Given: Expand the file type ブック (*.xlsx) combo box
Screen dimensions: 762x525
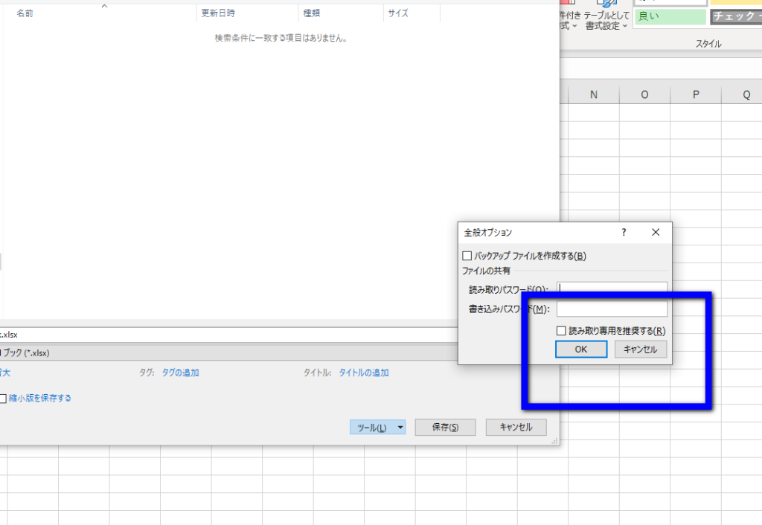Looking at the screenshot, I should coord(223,352).
